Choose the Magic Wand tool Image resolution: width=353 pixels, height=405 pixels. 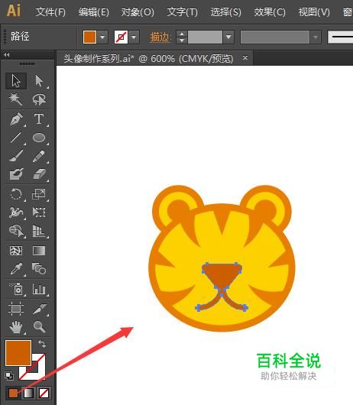coord(15,99)
